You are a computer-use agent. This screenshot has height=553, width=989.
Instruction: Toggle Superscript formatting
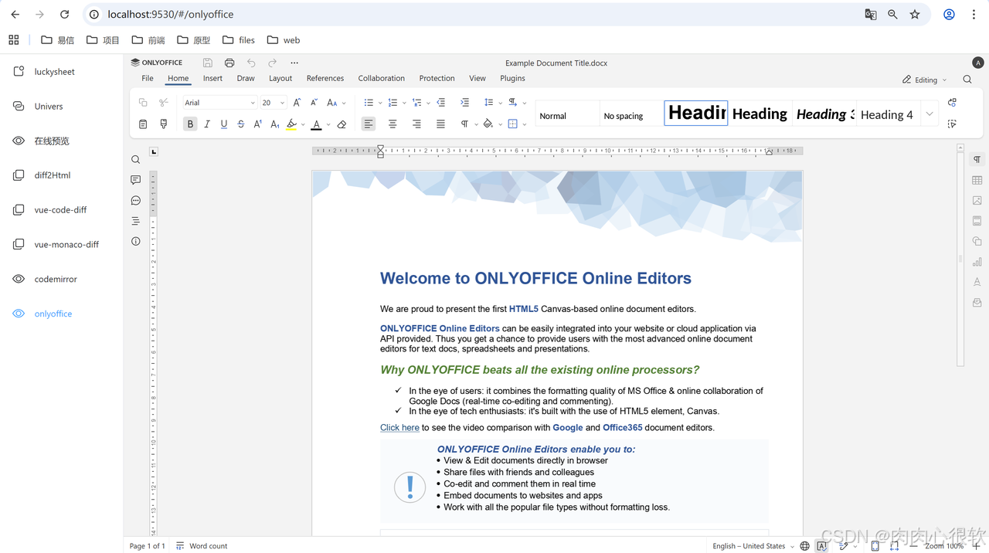click(x=258, y=124)
